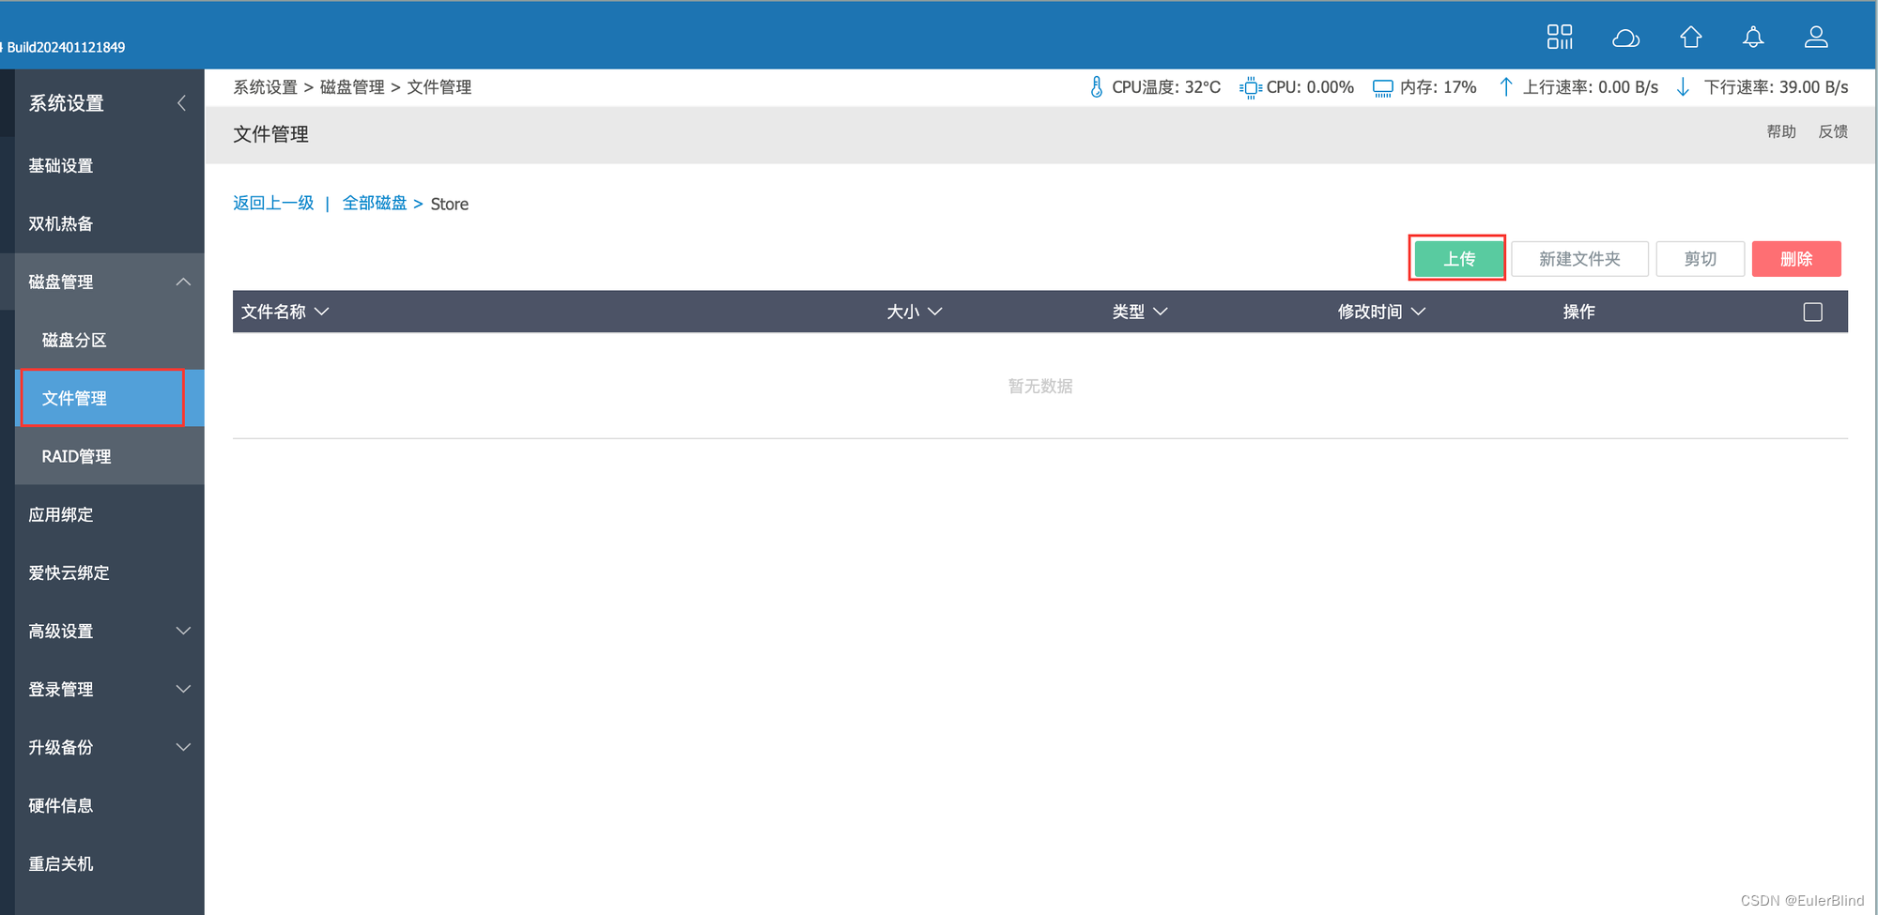1878x915 pixels.
Task: Click the upload rate arrow icon
Action: 1505,87
